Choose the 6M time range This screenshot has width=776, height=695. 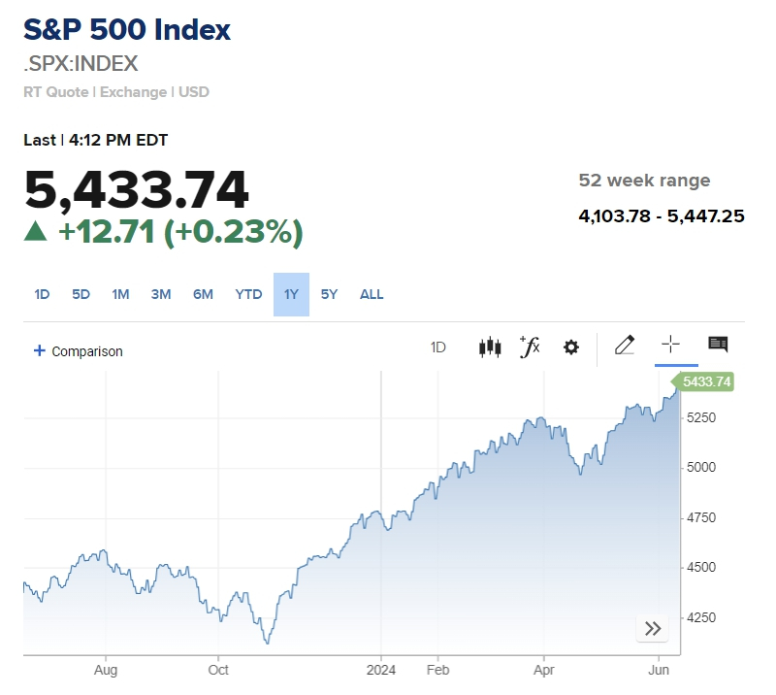click(x=203, y=294)
